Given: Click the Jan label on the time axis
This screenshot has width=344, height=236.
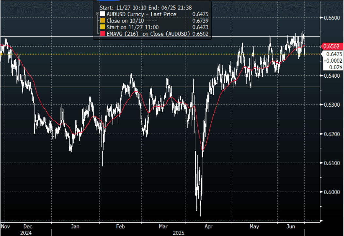Looking at the screenshot, I should pyautogui.click(x=75, y=226).
